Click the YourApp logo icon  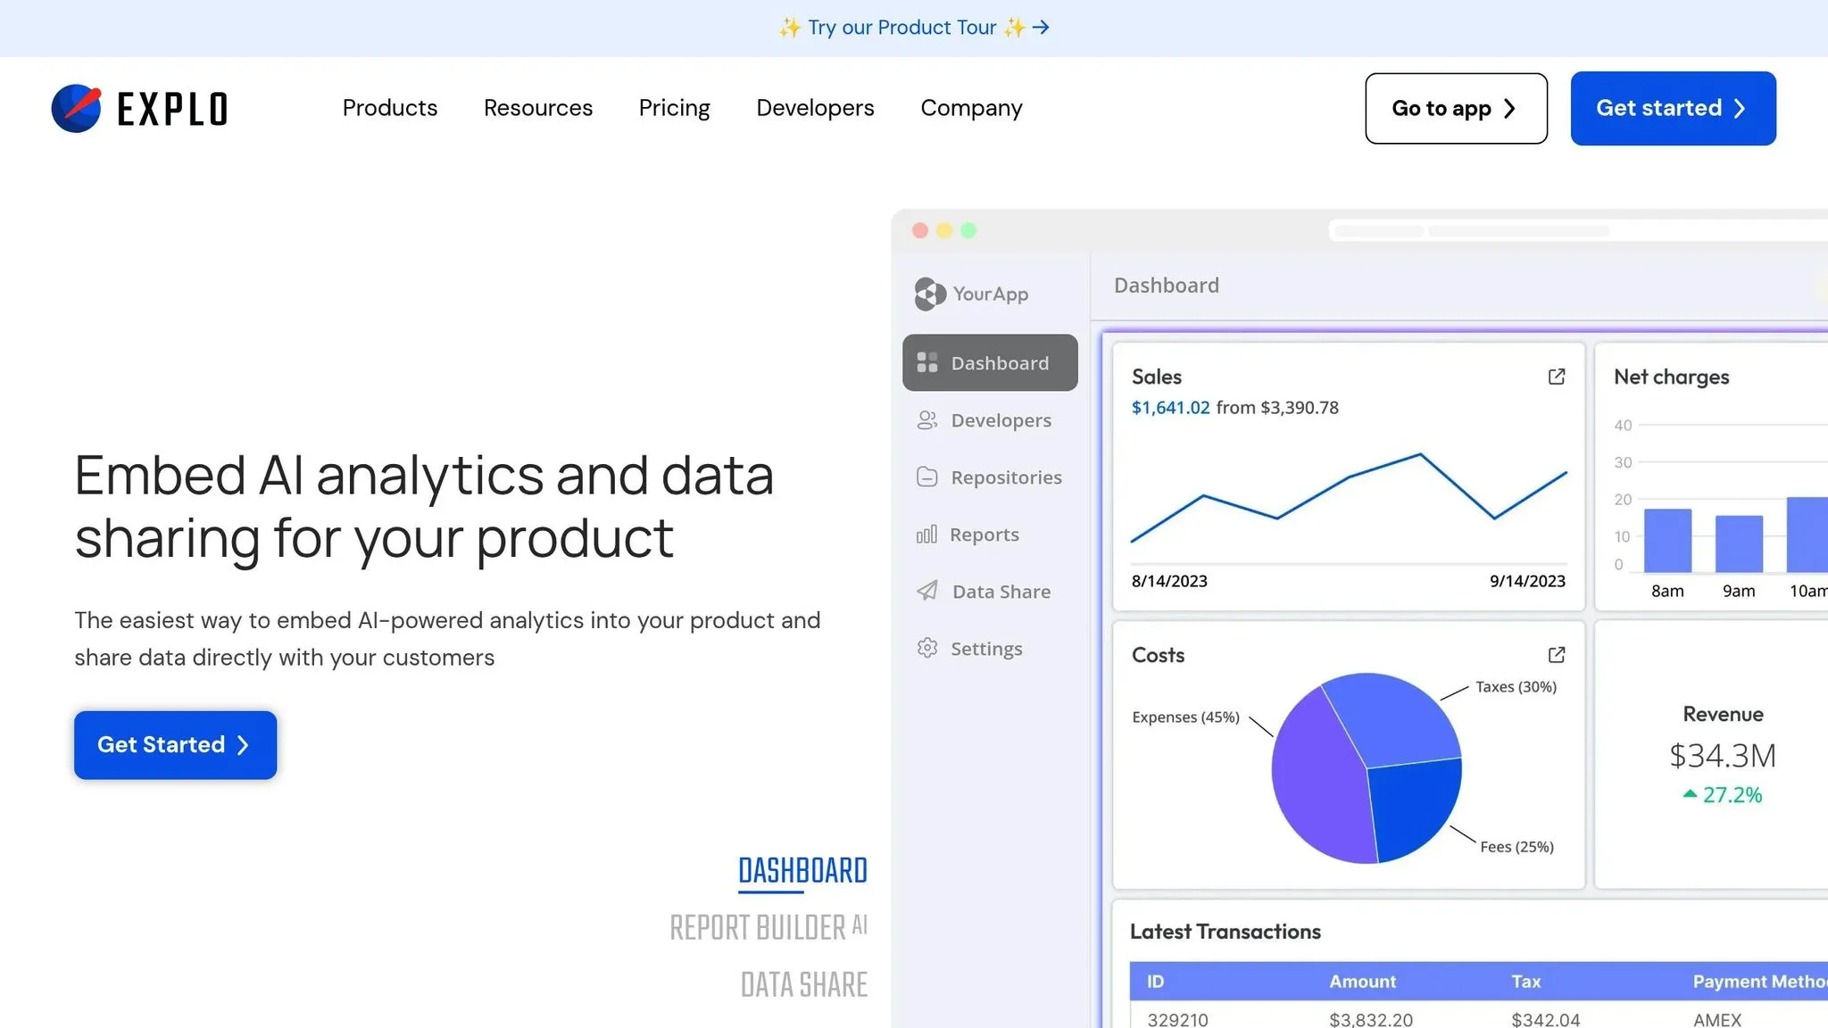pos(930,294)
